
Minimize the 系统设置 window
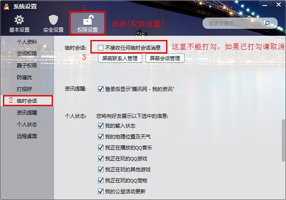point(265,5)
